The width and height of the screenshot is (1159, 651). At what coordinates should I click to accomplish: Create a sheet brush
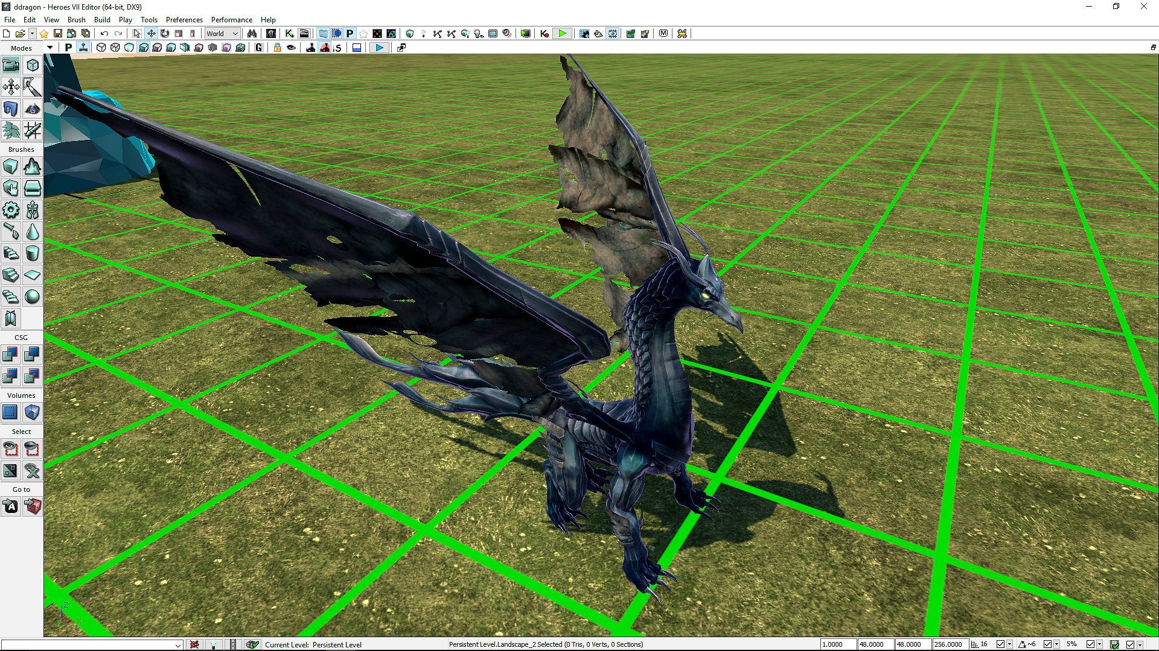click(x=33, y=275)
